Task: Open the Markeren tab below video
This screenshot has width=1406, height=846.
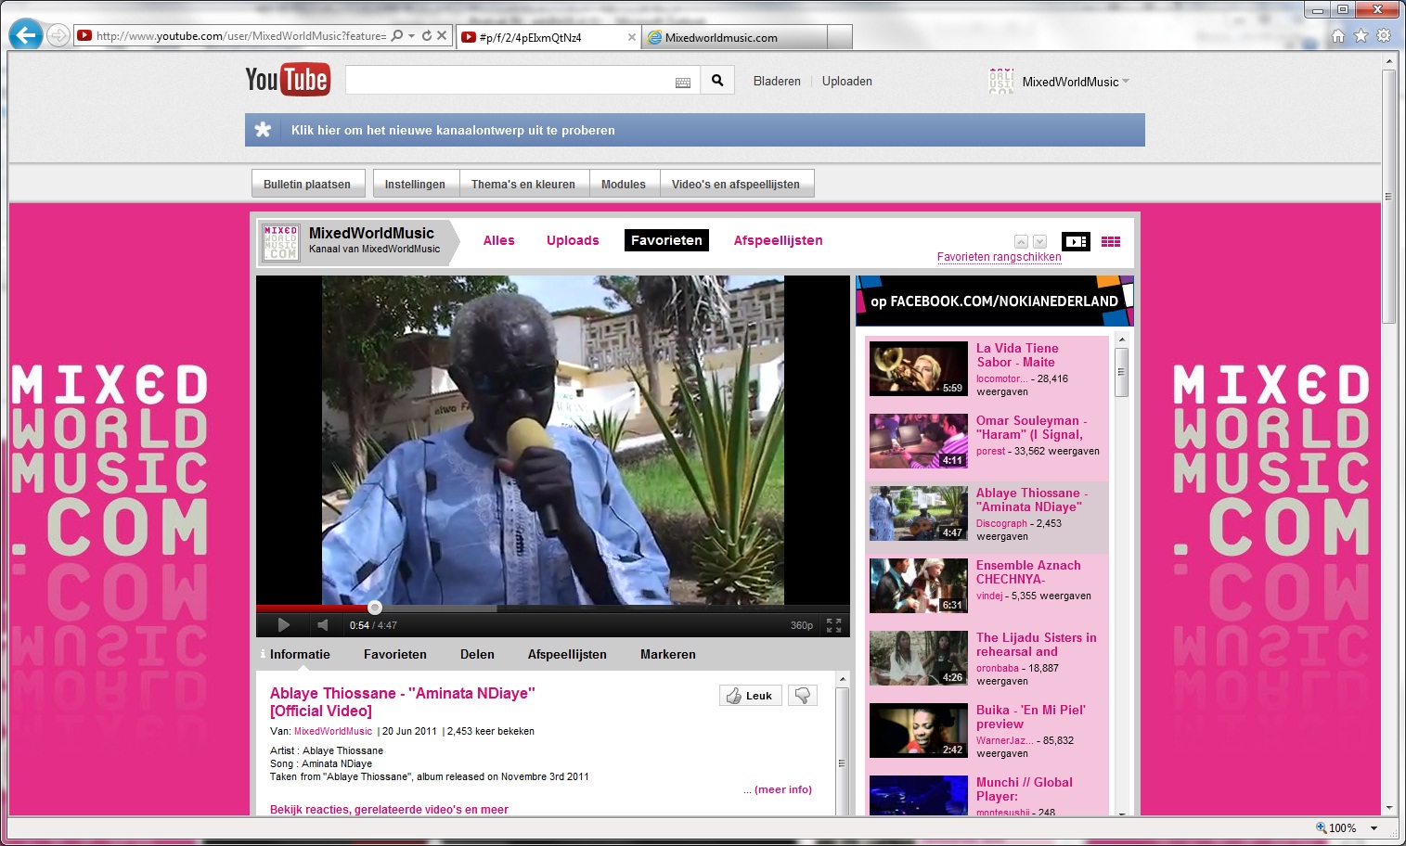Action: coord(668,654)
